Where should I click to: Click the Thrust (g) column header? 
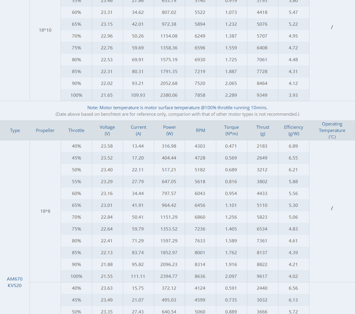click(x=263, y=130)
